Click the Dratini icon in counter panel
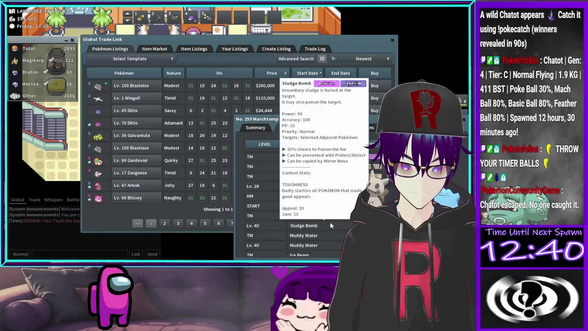588x331 pixels. pos(15,72)
